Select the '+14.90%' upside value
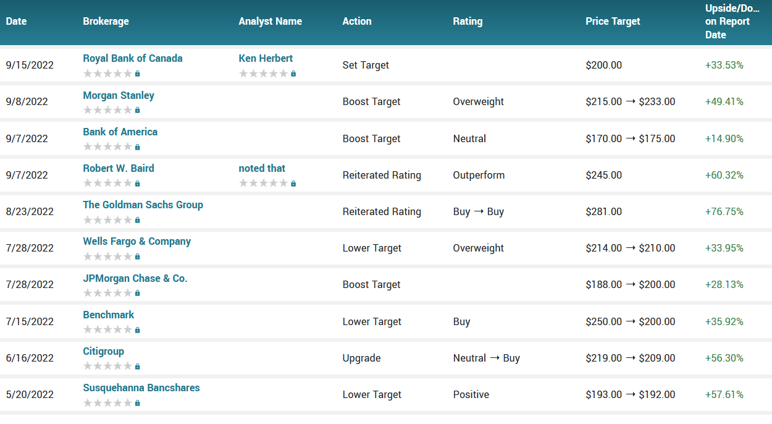The image size is (772, 424). click(724, 138)
